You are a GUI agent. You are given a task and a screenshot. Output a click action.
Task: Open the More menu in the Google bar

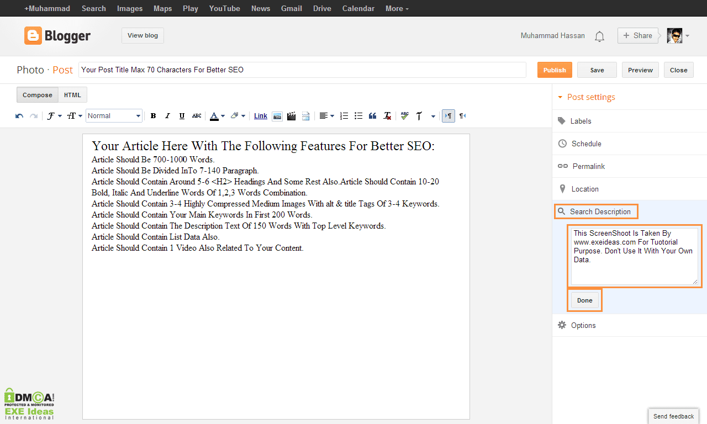pos(397,8)
